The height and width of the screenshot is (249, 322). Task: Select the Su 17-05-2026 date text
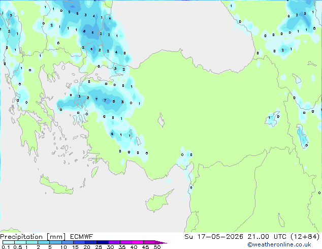[x=214, y=237]
